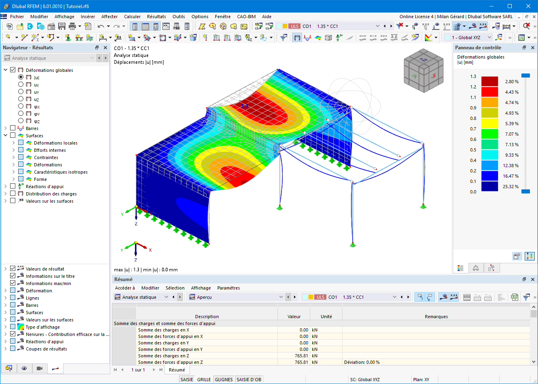Collapse the Surfaces tree node
The height and width of the screenshot is (384, 538).
pyautogui.click(x=6, y=135)
